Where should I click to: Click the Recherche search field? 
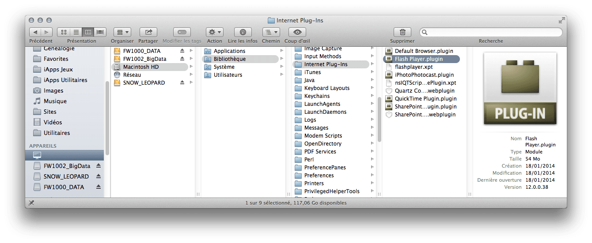click(x=491, y=32)
